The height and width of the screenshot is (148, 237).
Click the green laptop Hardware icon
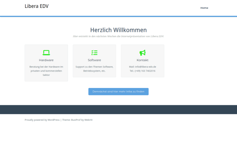[x=46, y=53]
